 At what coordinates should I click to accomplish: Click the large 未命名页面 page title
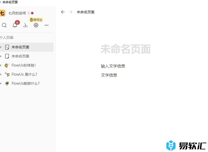coord(125,49)
